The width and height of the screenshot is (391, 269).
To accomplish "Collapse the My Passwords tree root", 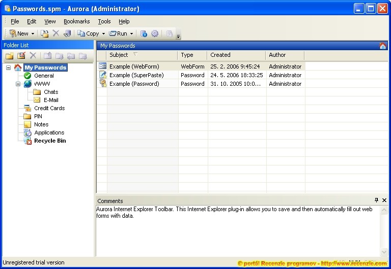I will [x=9, y=68].
